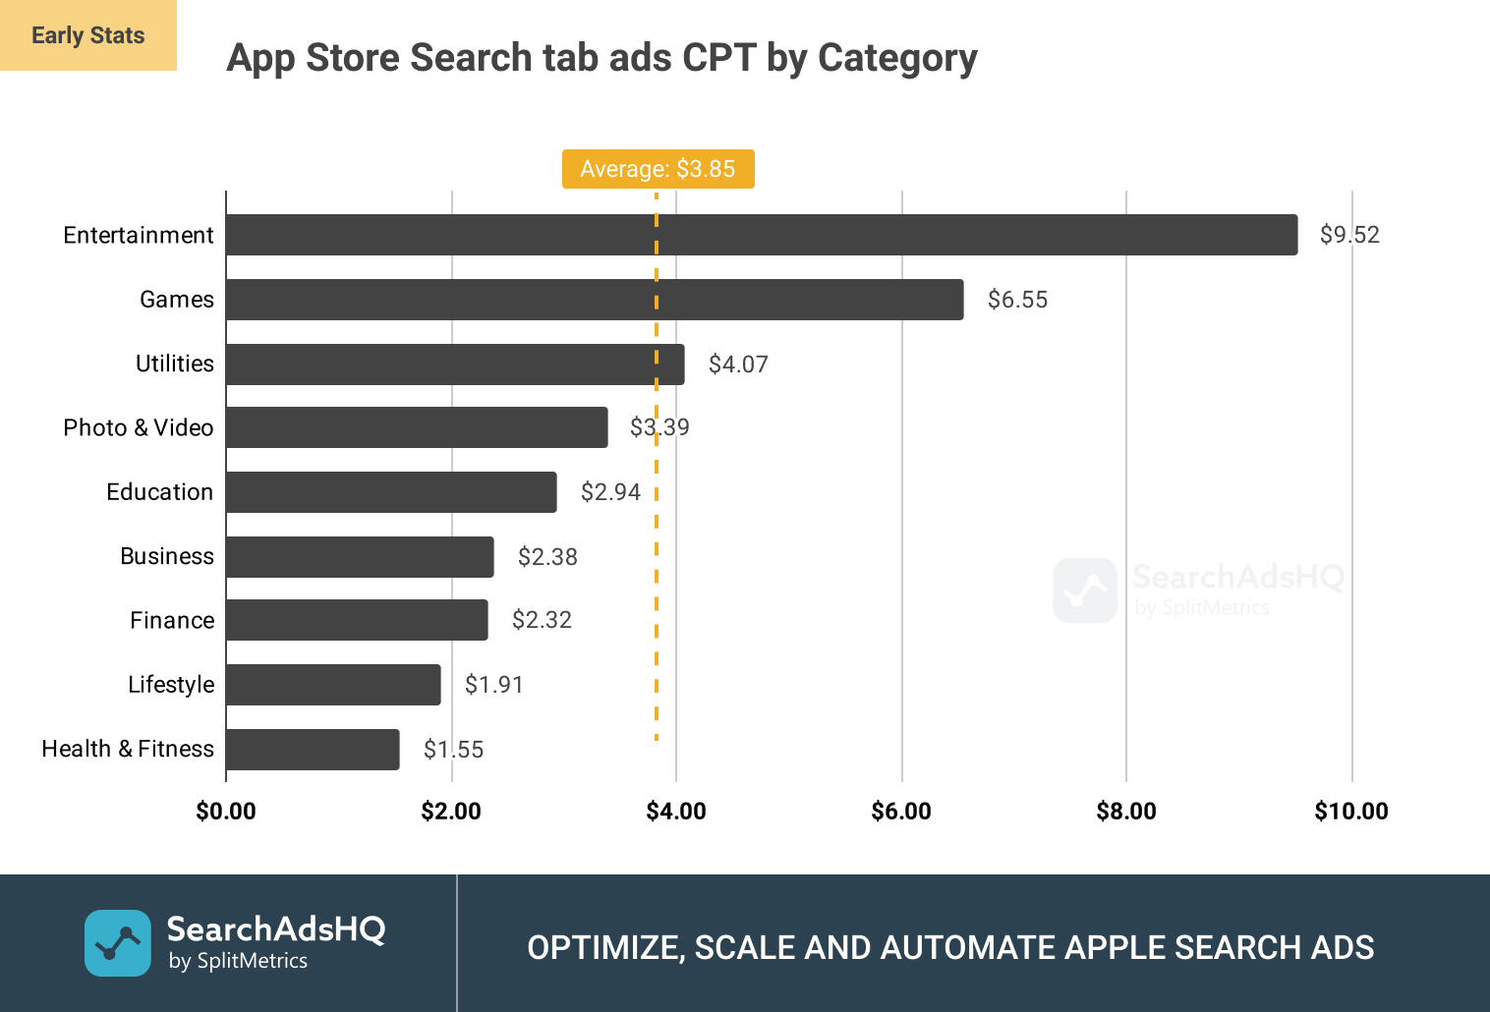The height and width of the screenshot is (1012, 1490).
Task: Click the Photo & Video bar
Action: coord(417,427)
